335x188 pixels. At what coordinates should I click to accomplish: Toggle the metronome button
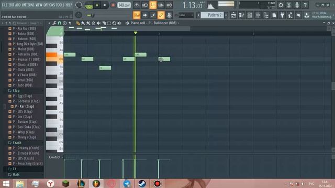137,5
